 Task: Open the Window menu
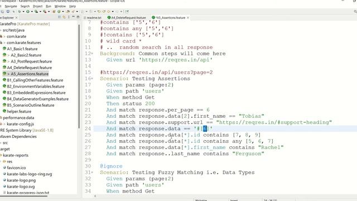pos(60,6)
